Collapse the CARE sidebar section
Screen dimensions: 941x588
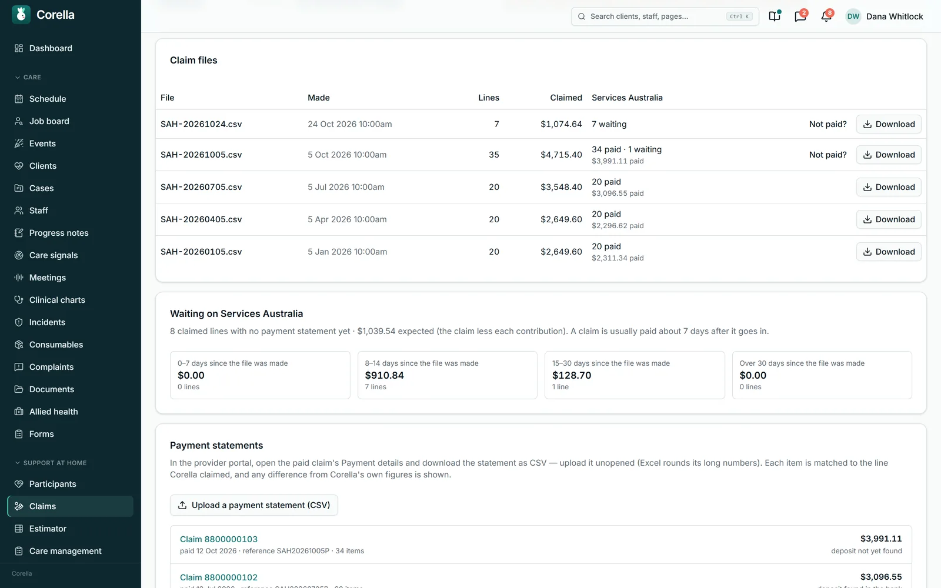[28, 77]
